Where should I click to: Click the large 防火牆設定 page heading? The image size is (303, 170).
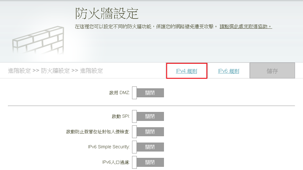tap(107, 14)
